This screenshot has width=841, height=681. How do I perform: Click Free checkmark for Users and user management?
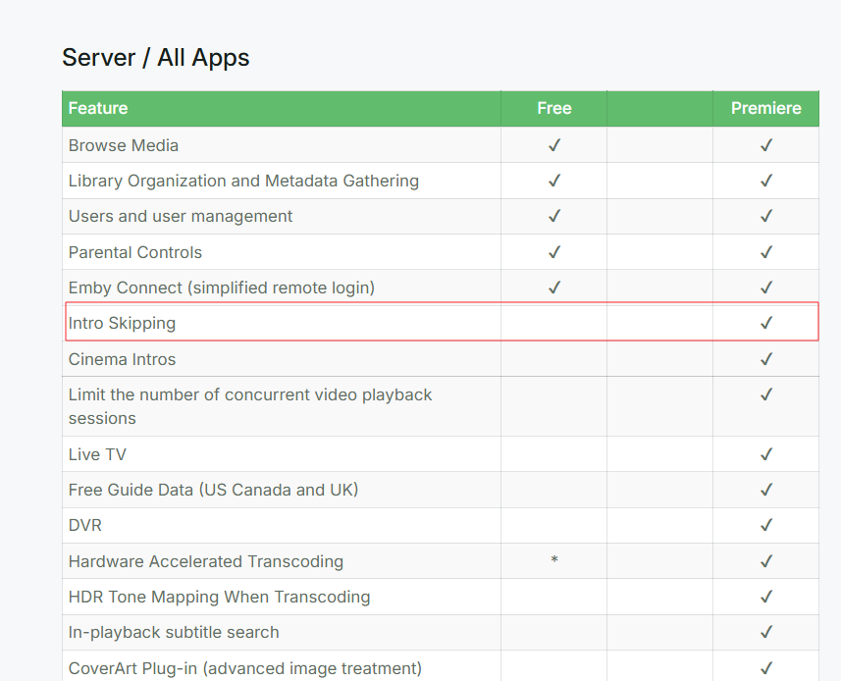click(554, 216)
